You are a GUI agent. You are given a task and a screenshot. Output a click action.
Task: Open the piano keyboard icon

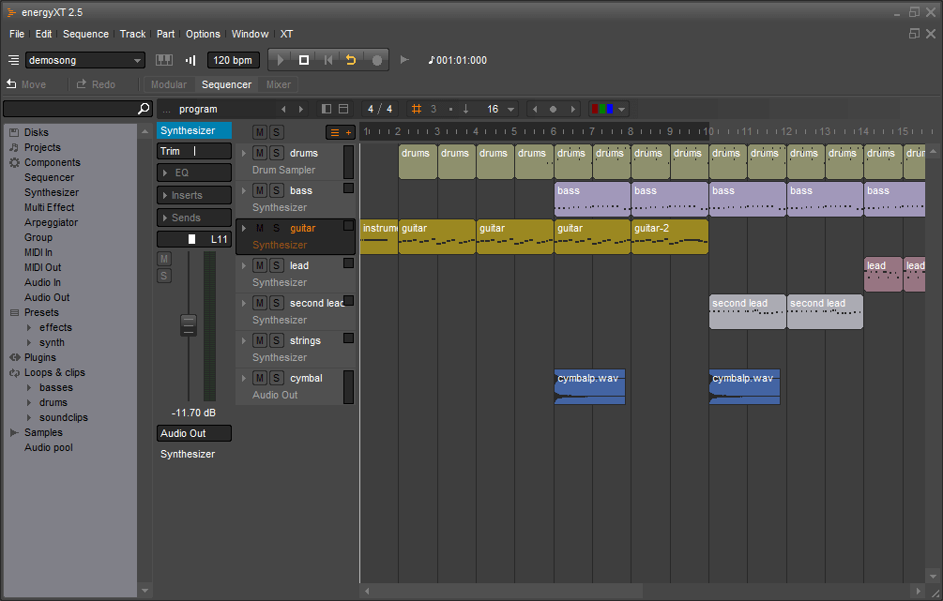click(164, 60)
